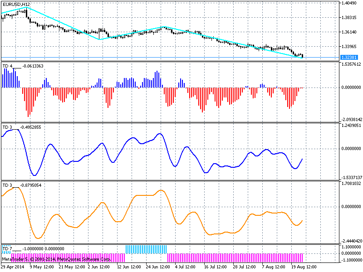Image resolution: width=363 pixels, height=272 pixels.
Task: Click the 16 Jul 12:00 time label
Action: [216, 267]
